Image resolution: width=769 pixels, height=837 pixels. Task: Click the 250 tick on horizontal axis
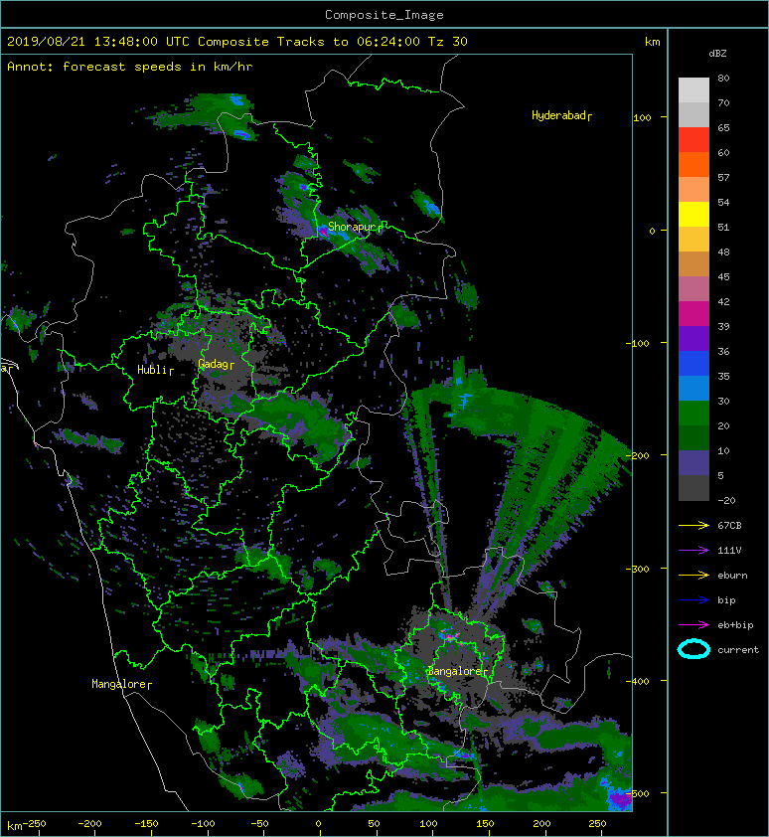pos(597,824)
